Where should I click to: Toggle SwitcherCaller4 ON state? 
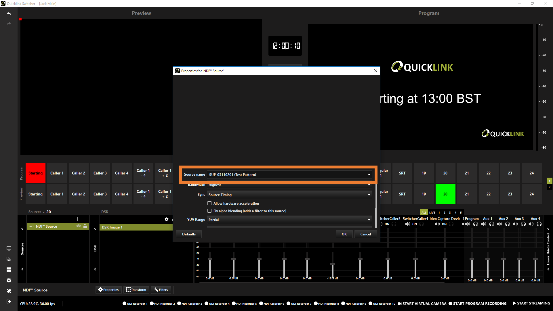pyautogui.click(x=415, y=224)
